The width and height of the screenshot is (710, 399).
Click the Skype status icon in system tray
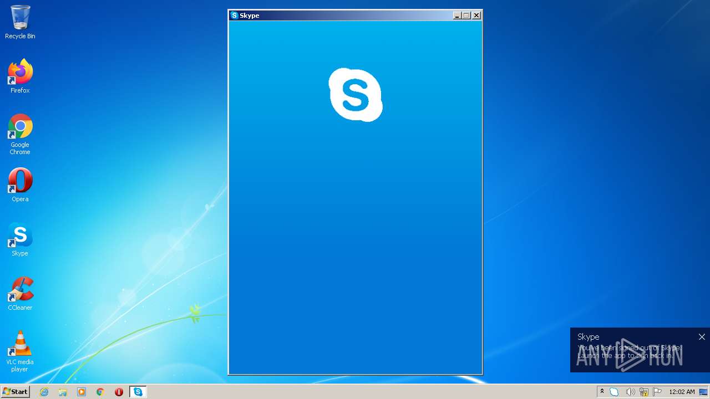[x=614, y=392]
